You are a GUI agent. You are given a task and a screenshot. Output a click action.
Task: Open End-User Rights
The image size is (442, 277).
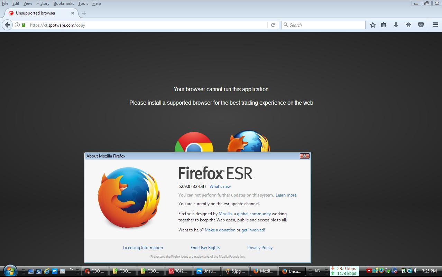(205, 248)
